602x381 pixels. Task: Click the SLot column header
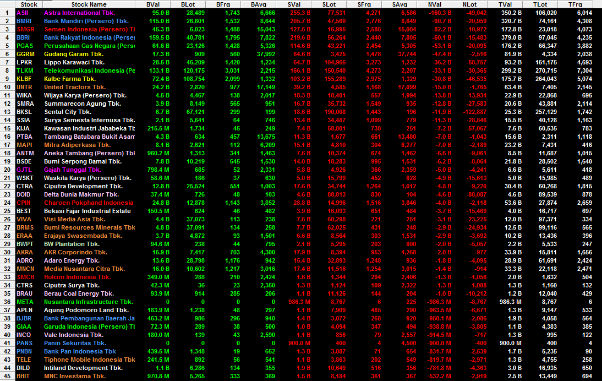(329, 4)
